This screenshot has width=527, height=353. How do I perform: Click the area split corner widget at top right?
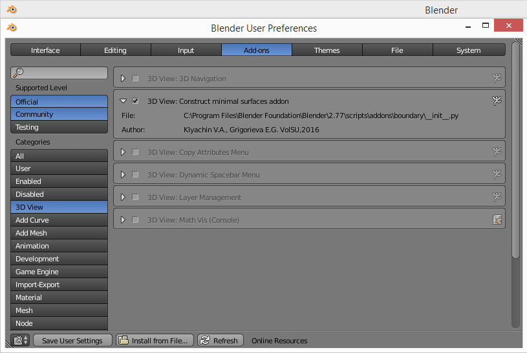tap(518, 42)
